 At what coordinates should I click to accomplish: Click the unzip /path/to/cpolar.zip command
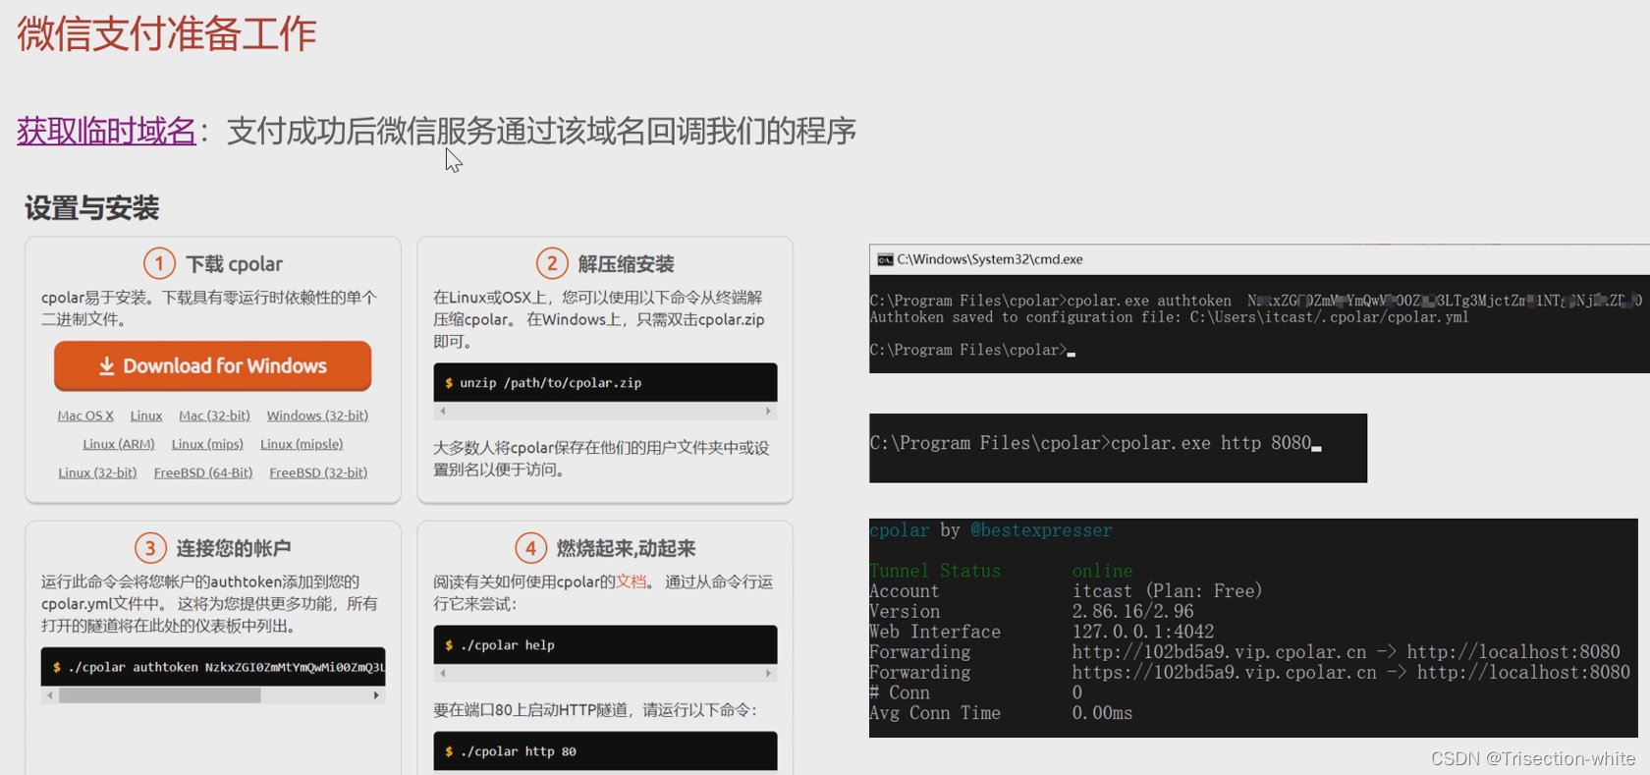point(550,383)
